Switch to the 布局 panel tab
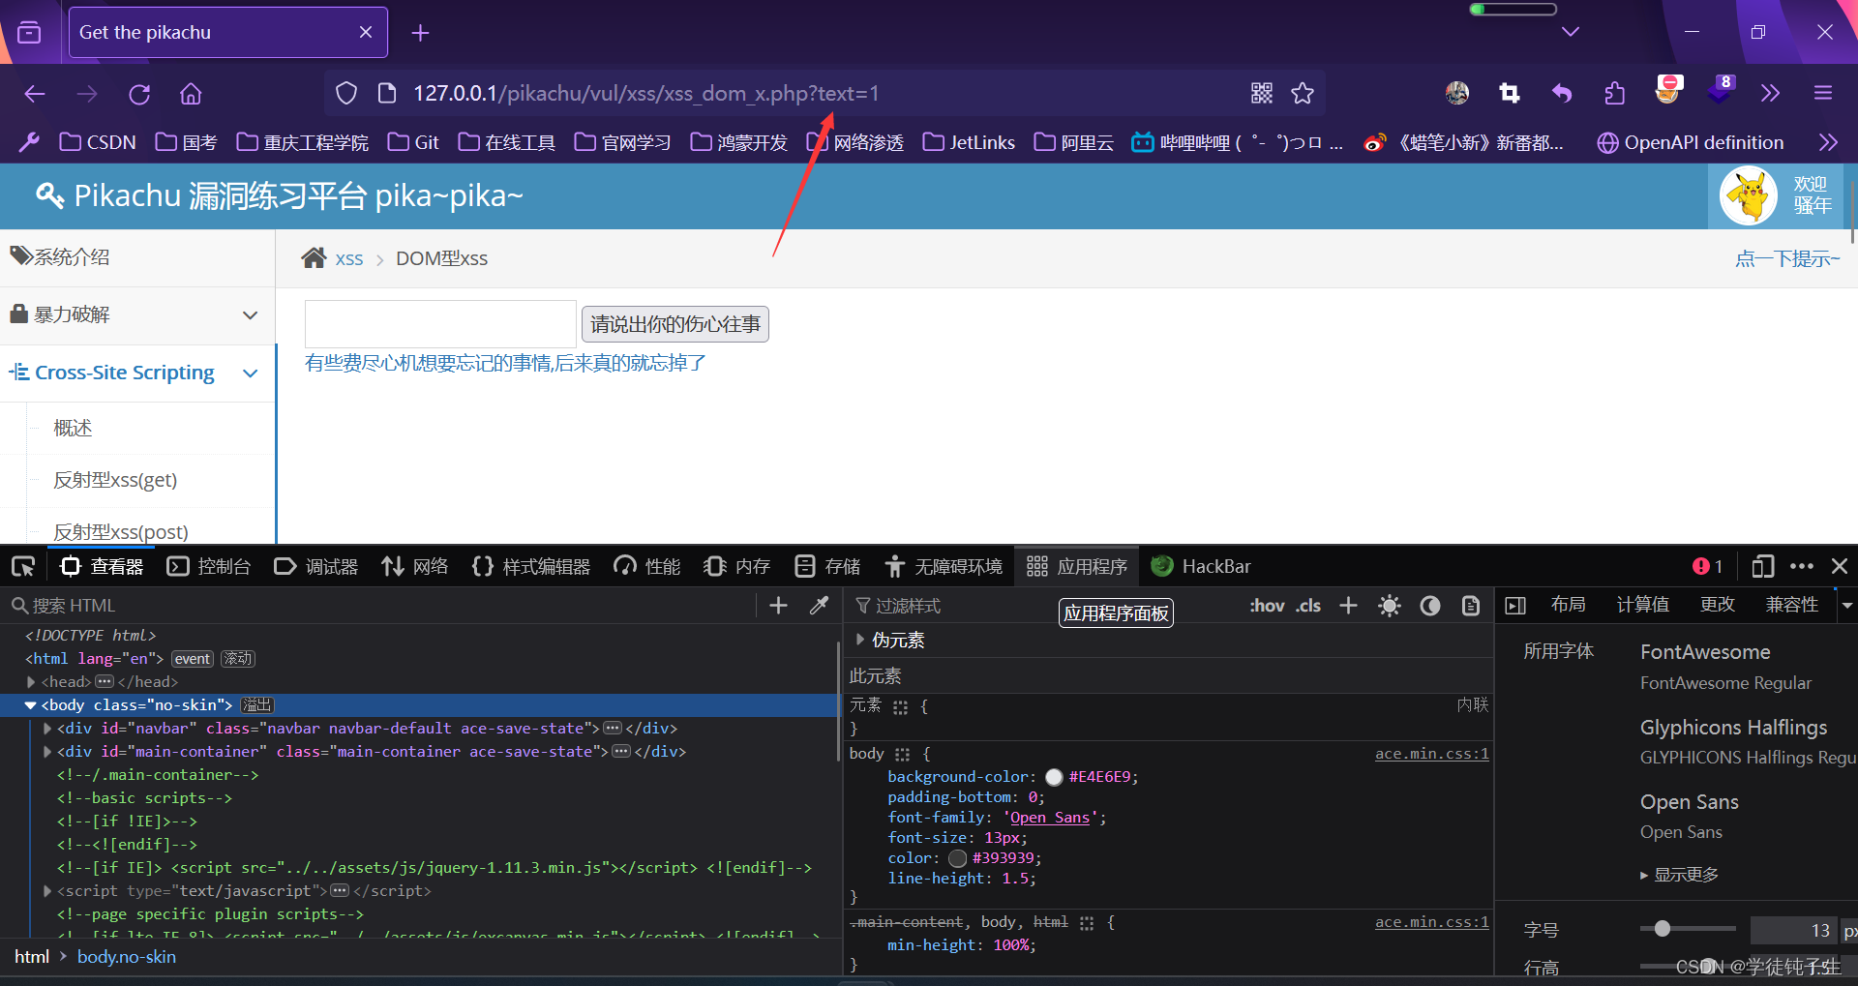Viewport: 1858px width, 986px height. click(x=1568, y=605)
